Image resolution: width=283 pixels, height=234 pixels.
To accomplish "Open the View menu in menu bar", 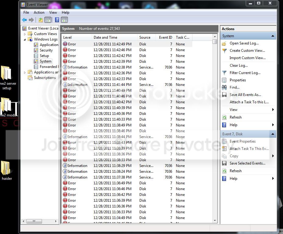I will pyautogui.click(x=53, y=12).
